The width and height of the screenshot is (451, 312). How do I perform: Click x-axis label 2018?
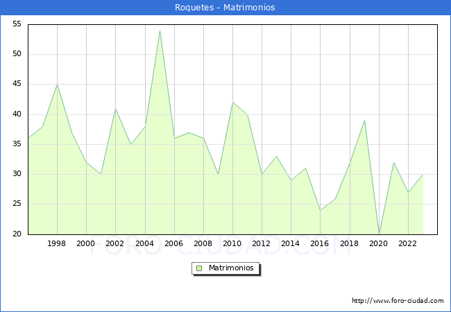(350, 243)
